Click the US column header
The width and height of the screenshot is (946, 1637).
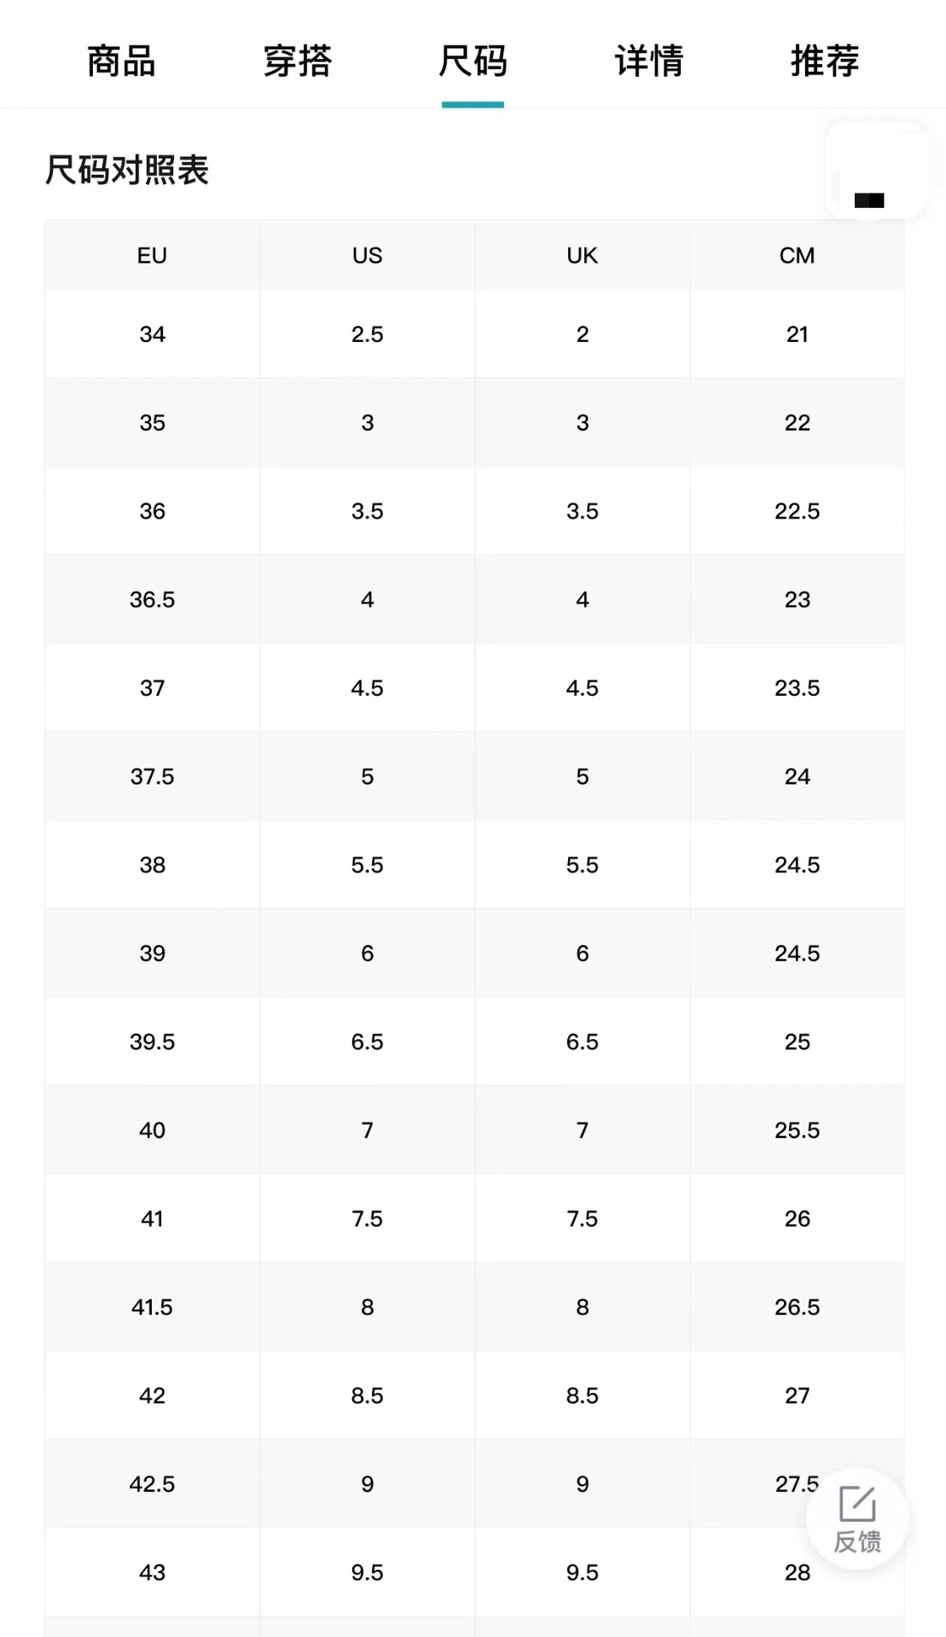tap(367, 255)
